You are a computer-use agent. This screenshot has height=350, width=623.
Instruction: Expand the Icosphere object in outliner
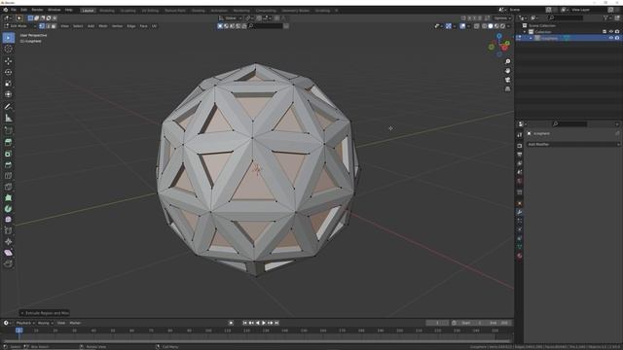531,38
